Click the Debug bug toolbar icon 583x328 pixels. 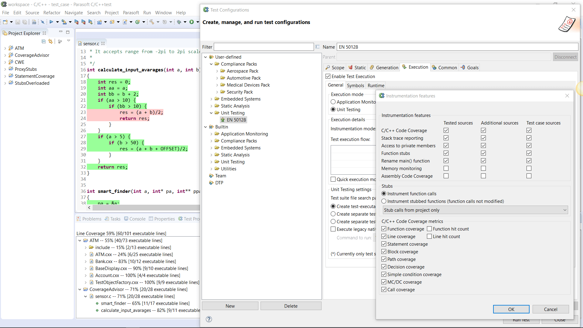(x=179, y=22)
